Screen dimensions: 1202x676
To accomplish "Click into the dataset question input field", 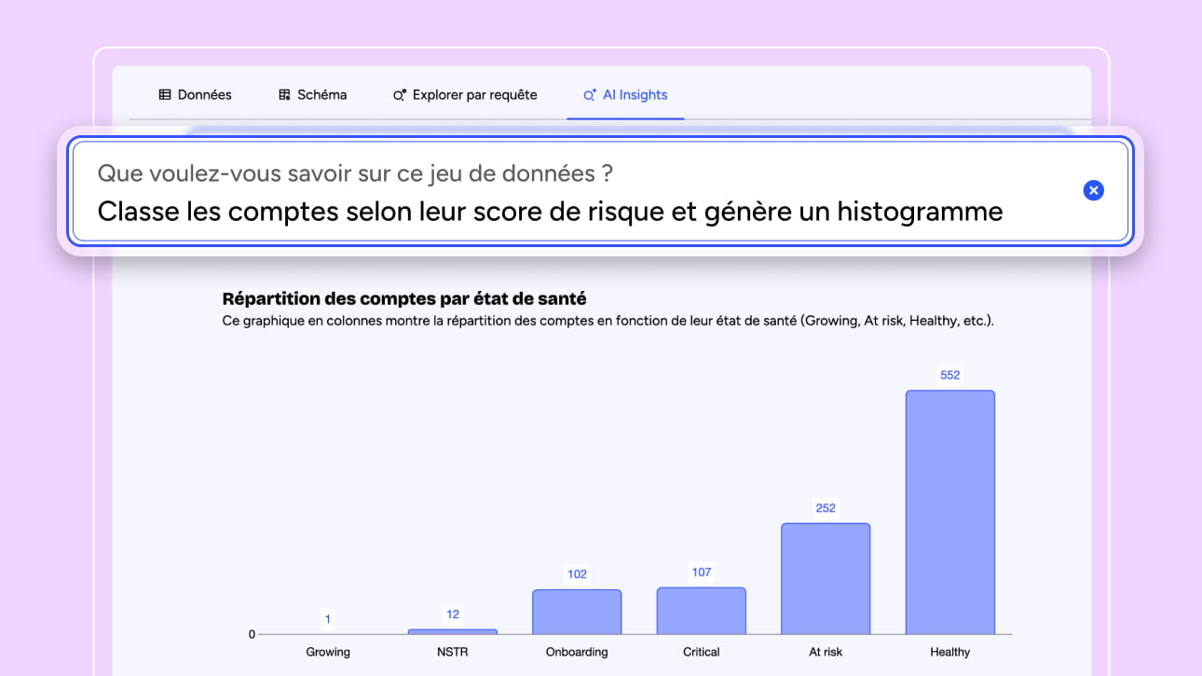I will click(550, 212).
